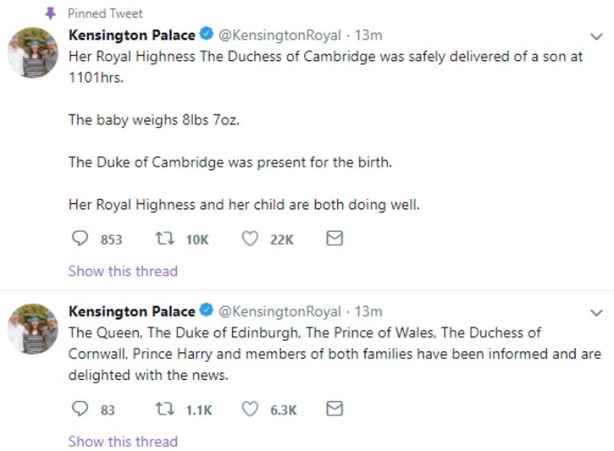This screenshot has width=614, height=451.
Task: Expand more options chevron on second tweet
Action: pyautogui.click(x=597, y=312)
